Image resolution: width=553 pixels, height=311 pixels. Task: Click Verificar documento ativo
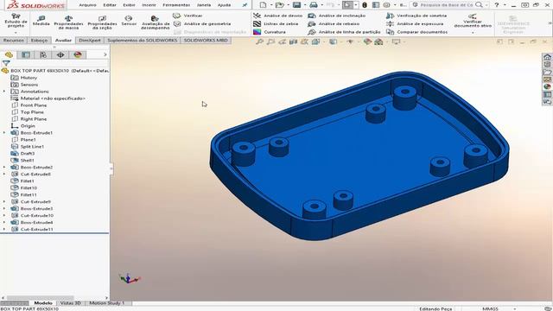tap(473, 21)
